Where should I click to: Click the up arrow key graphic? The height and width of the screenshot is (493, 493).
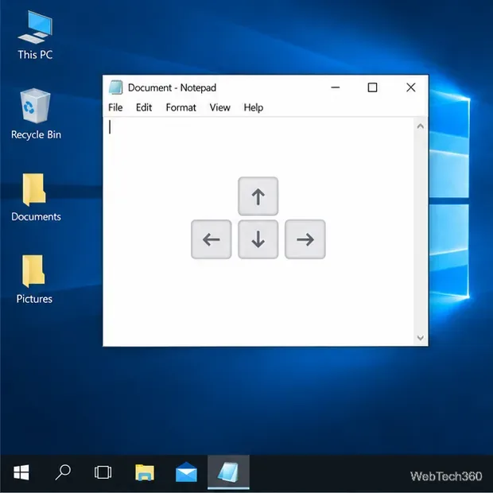tap(258, 196)
